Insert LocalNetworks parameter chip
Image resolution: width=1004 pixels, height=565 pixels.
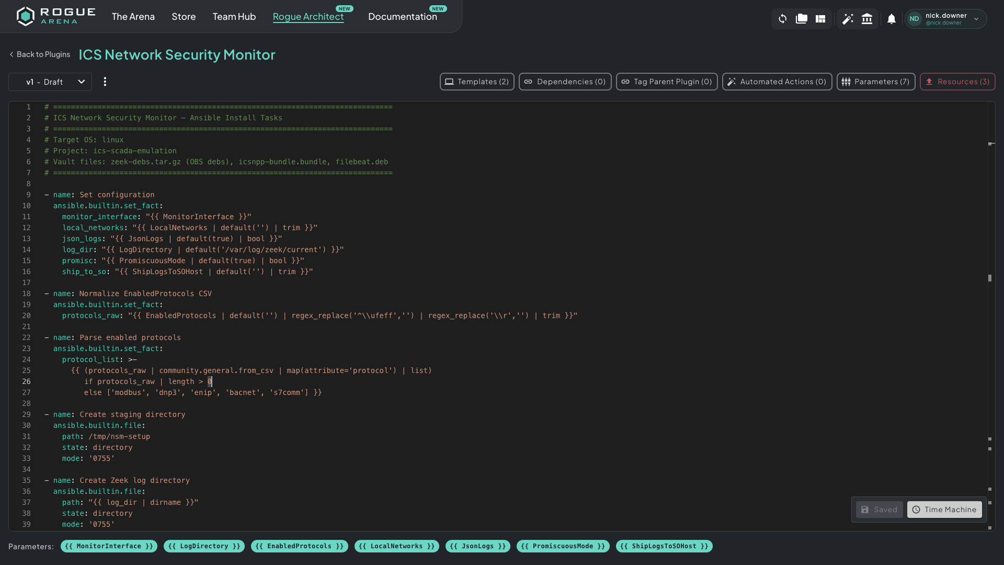coord(397,546)
